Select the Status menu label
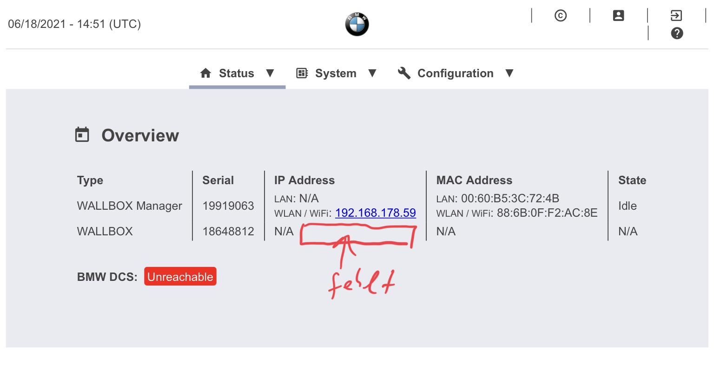Image resolution: width=714 pixels, height=366 pixels. (x=237, y=73)
